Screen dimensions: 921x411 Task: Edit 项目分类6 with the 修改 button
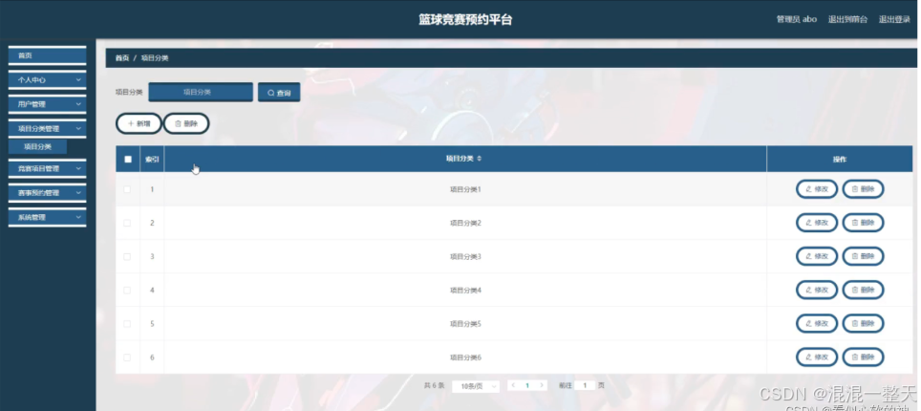[817, 357]
